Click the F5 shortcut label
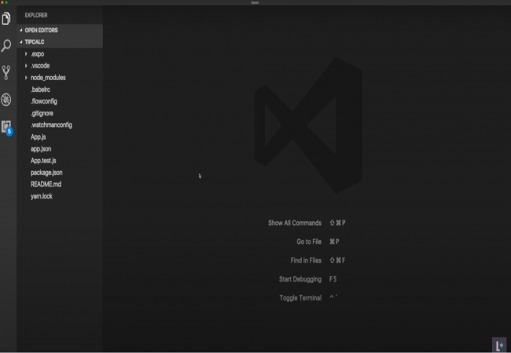 [333, 279]
